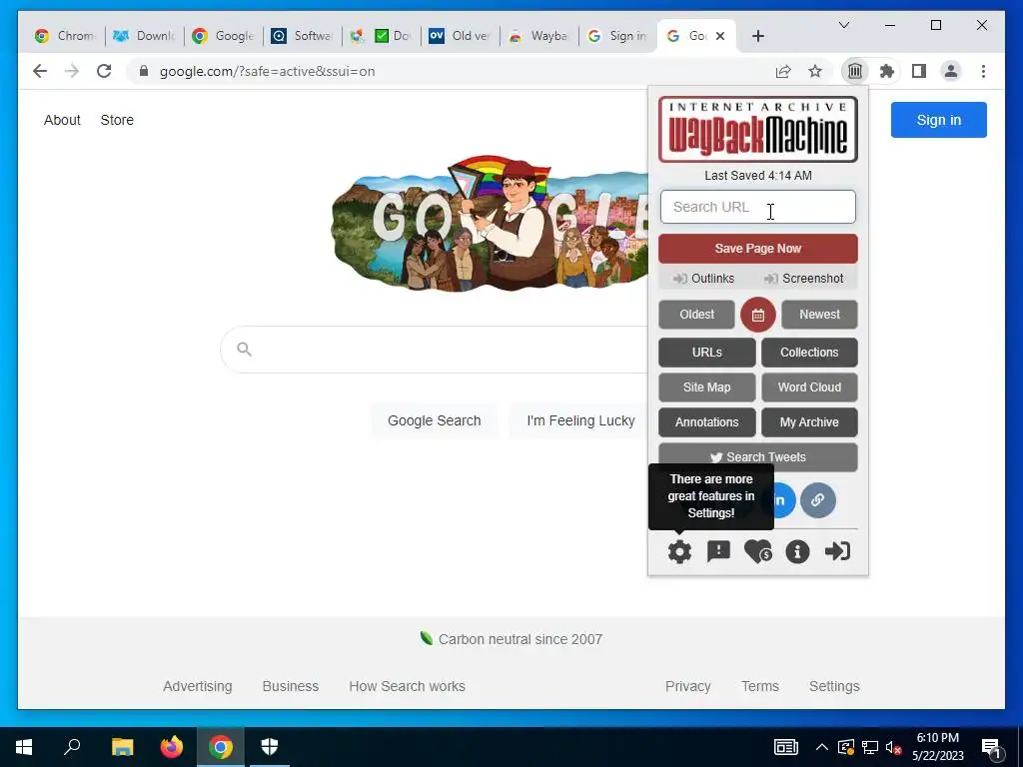Open Windows Start menu
Viewport: 1023px width, 767px height.
click(24, 747)
